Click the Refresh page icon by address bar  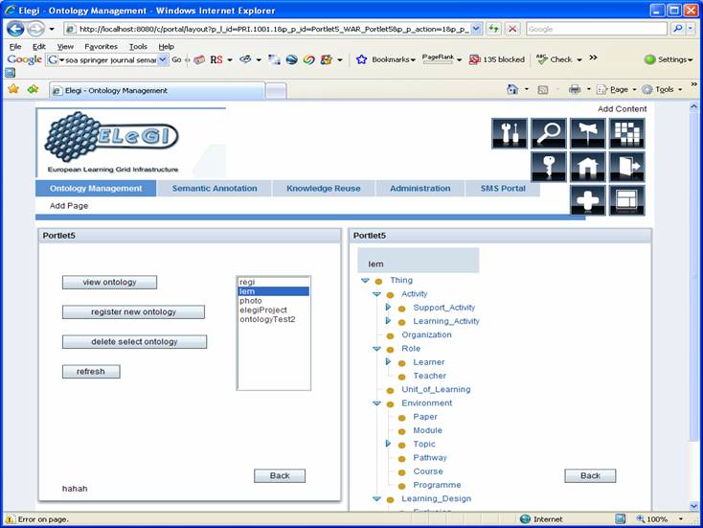(x=493, y=29)
